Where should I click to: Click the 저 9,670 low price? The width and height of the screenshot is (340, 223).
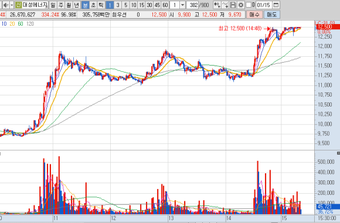230,15
